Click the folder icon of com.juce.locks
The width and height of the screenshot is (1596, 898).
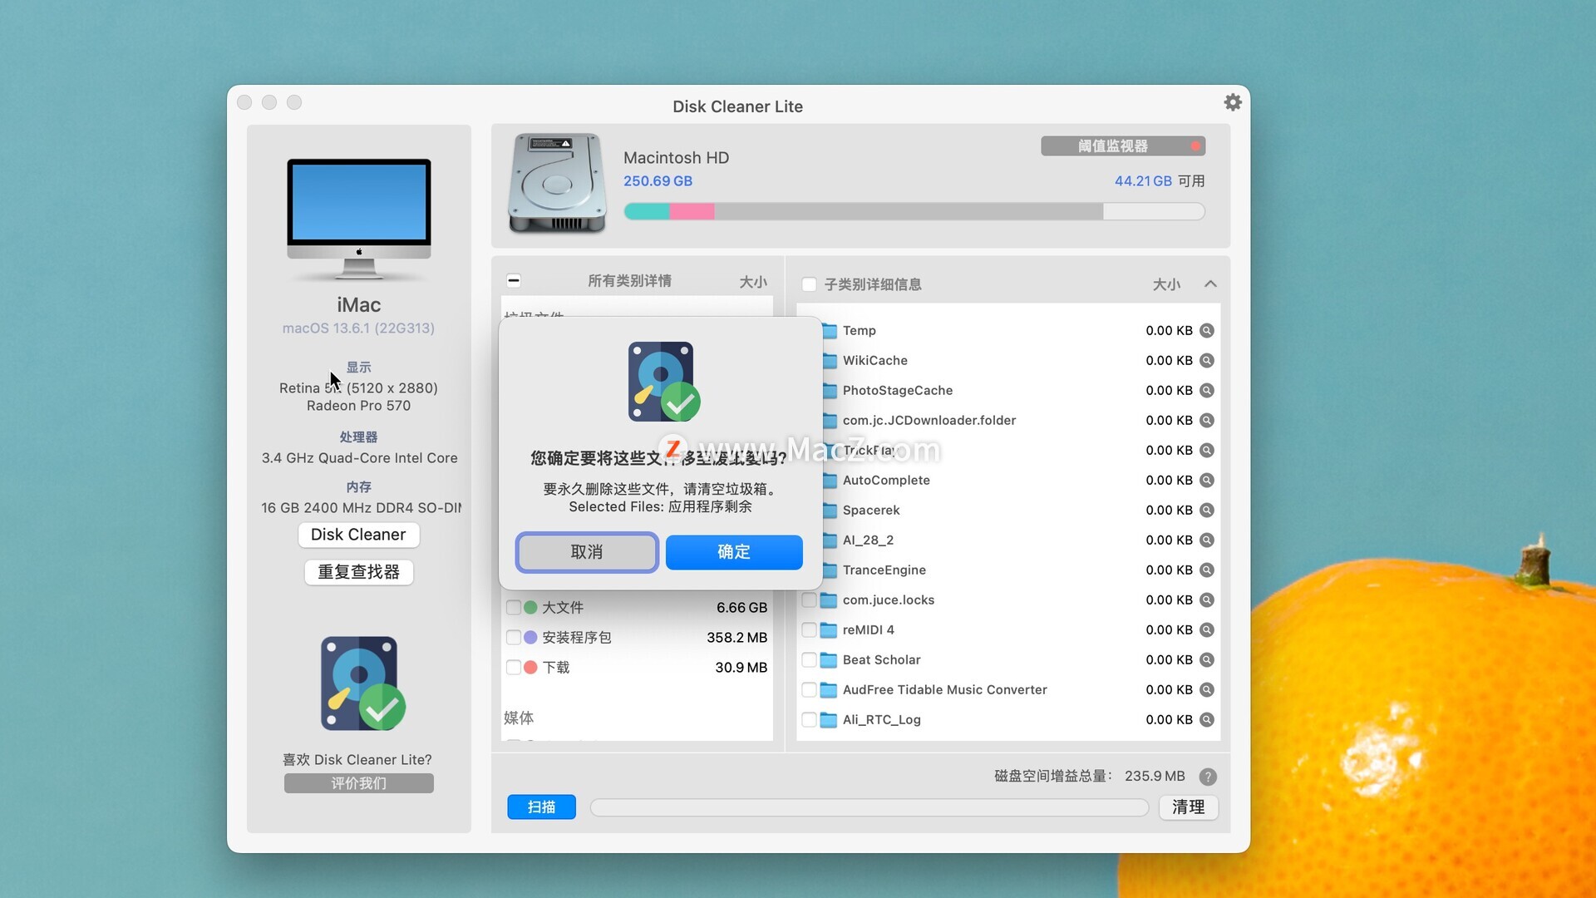[828, 600]
